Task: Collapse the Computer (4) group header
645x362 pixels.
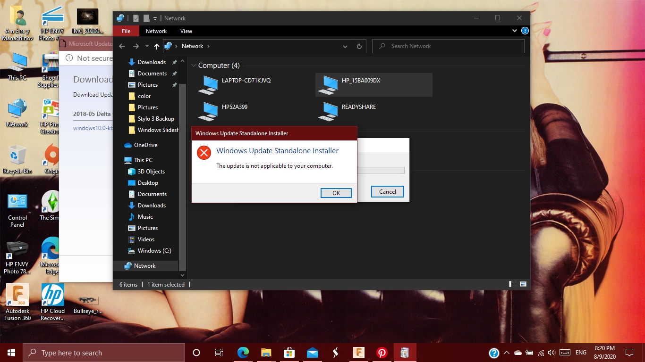Action: pos(194,66)
